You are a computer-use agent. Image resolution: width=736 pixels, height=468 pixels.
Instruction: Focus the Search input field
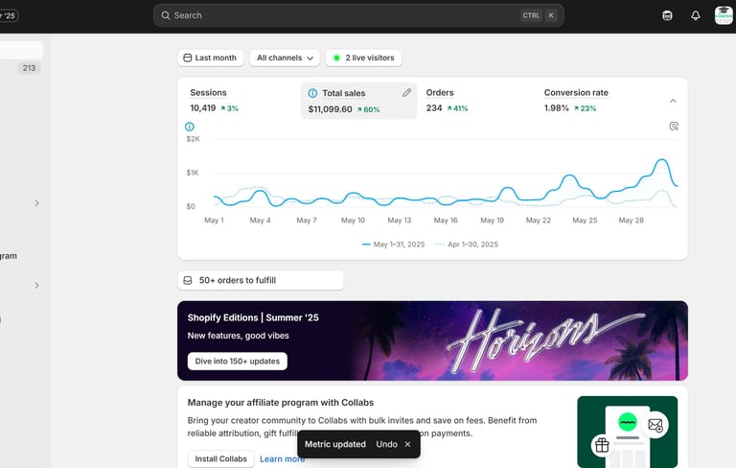(x=358, y=15)
